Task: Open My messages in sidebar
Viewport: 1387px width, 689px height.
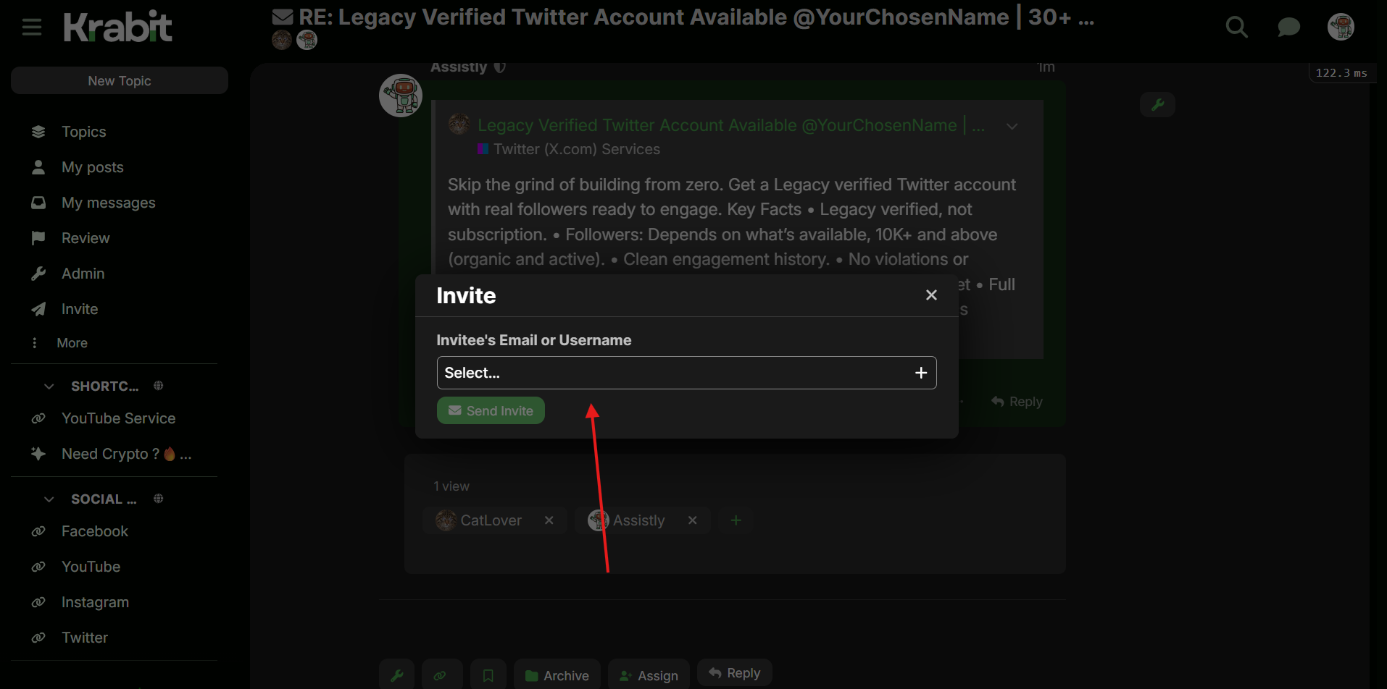Action: tap(108, 203)
